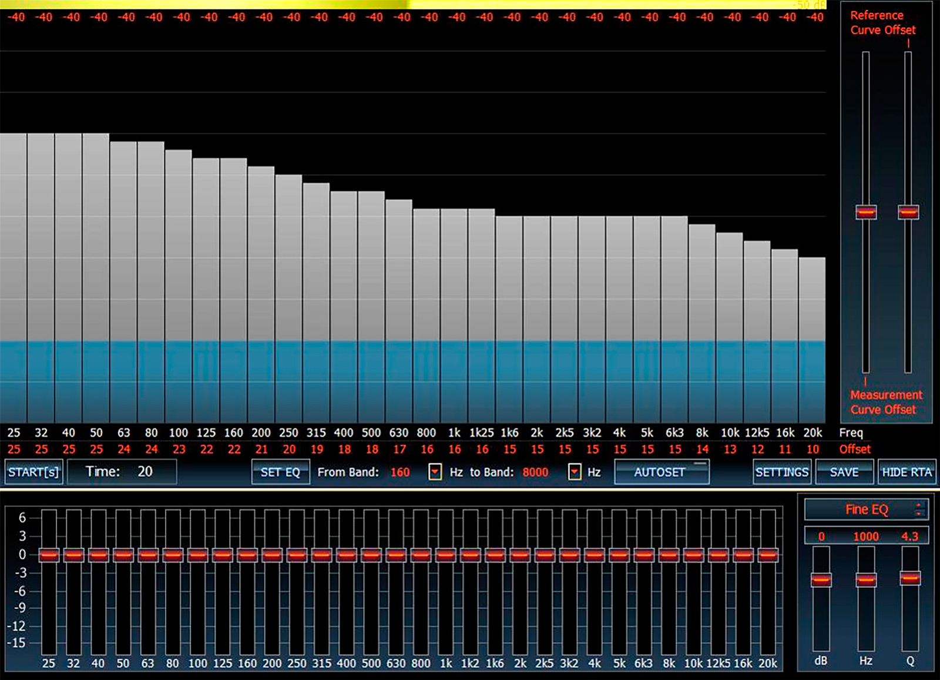The width and height of the screenshot is (940, 680).
Task: Click the 10k EQ fader handle
Action: [694, 554]
